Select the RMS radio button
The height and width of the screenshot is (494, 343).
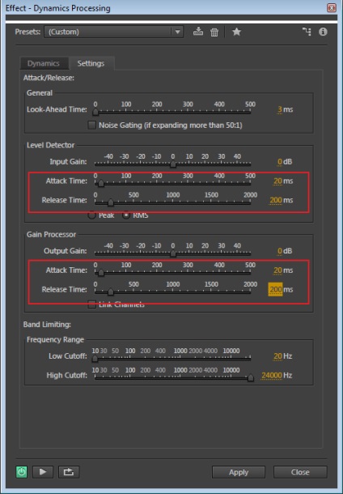tap(126, 215)
